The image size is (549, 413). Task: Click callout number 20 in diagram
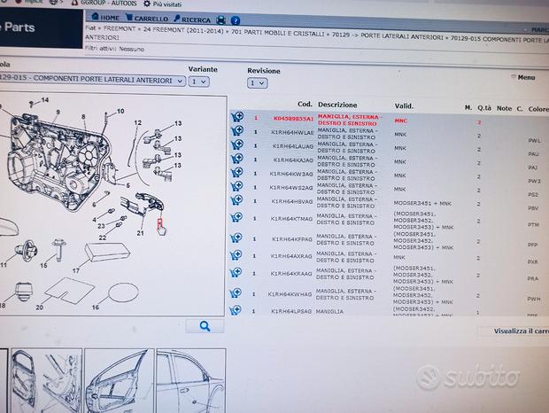[x=40, y=308]
